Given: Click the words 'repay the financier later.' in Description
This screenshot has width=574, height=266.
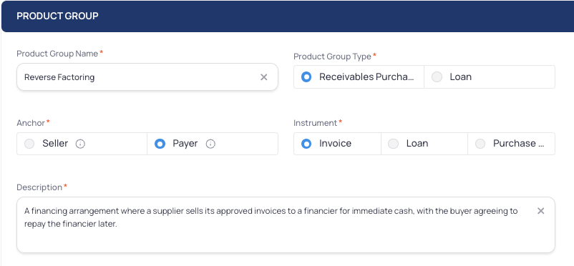Looking at the screenshot, I should click(71, 224).
